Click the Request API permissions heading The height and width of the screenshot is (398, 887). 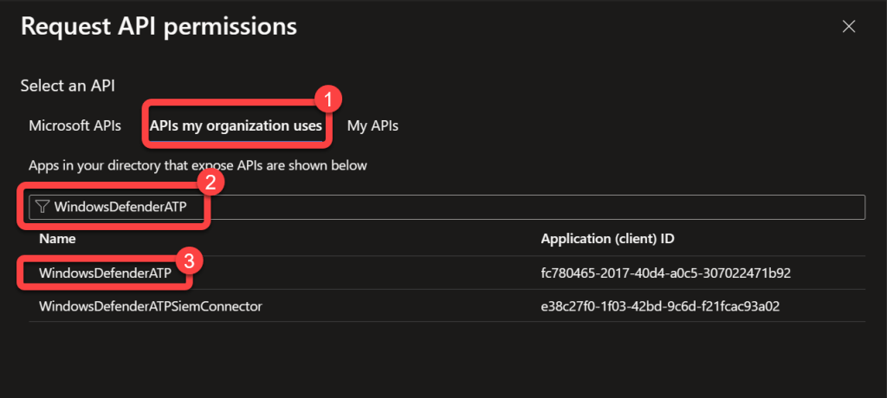point(159,26)
